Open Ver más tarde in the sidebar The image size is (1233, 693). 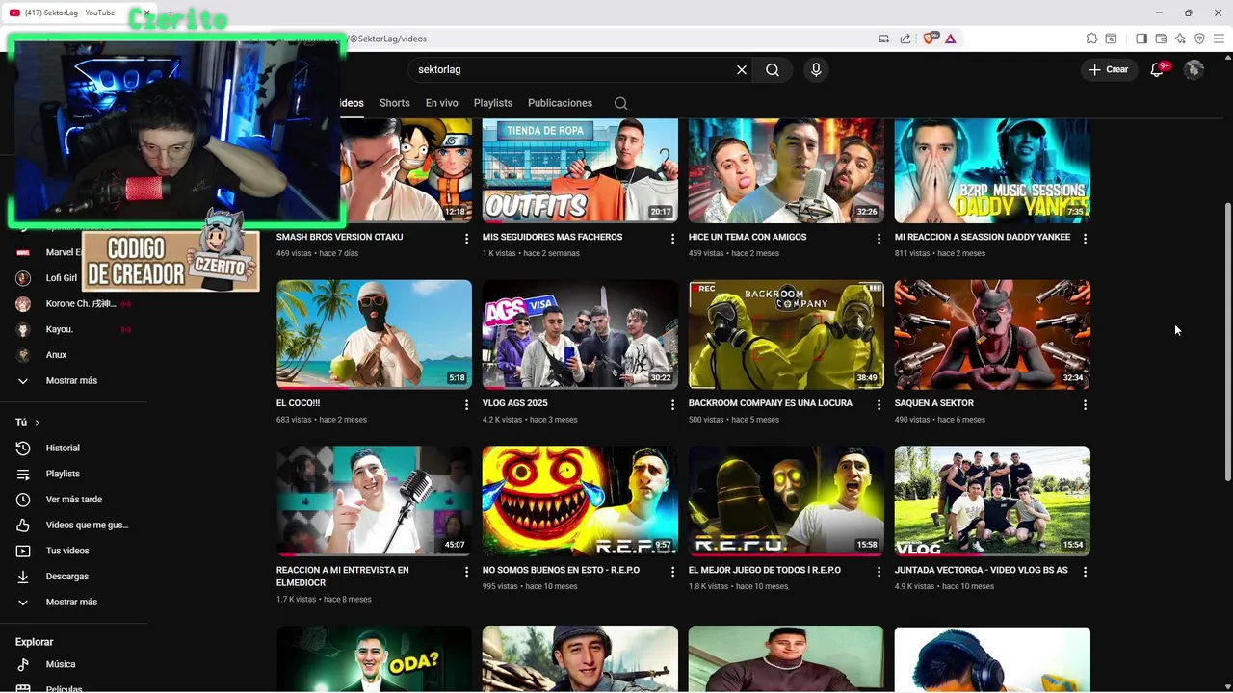73,500
